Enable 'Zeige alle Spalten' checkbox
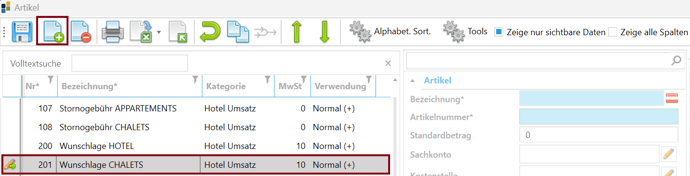The image size is (690, 176). point(612,32)
